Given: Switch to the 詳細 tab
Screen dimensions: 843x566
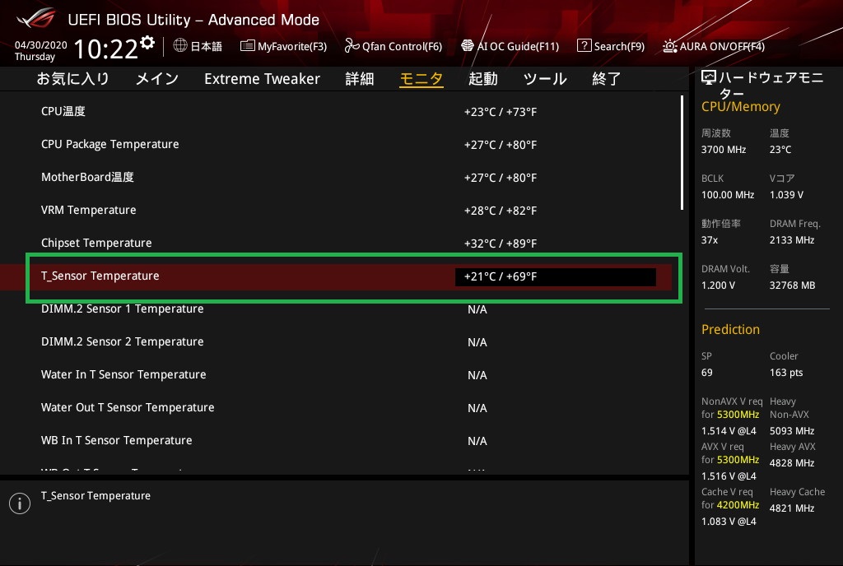Looking at the screenshot, I should [360, 79].
